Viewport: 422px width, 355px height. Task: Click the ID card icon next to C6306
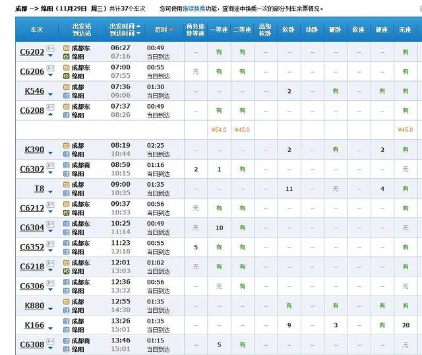(x=50, y=284)
